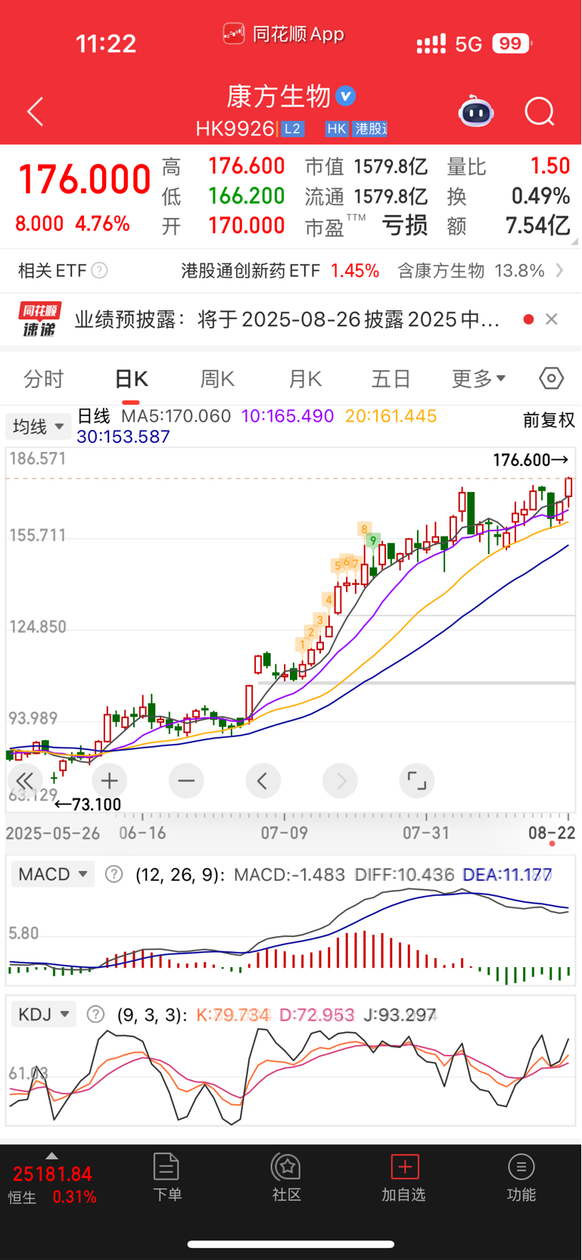This screenshot has height=1260, width=582.
Task: Tap the 市值 1579.8亿 value
Action: coord(391,166)
